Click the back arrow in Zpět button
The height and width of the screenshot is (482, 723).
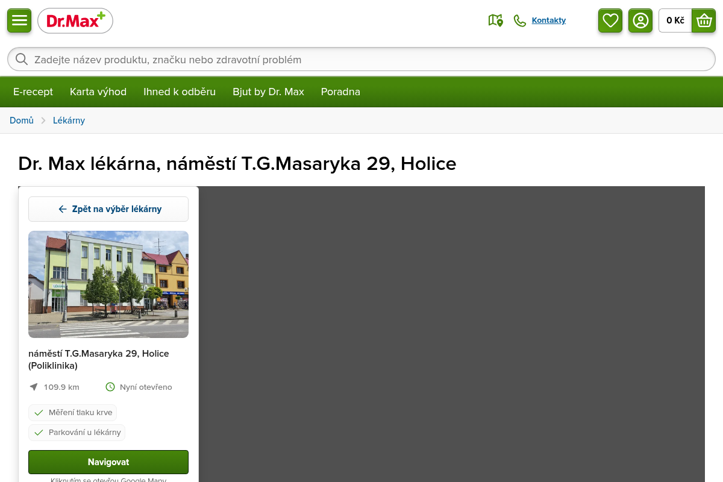click(x=63, y=209)
